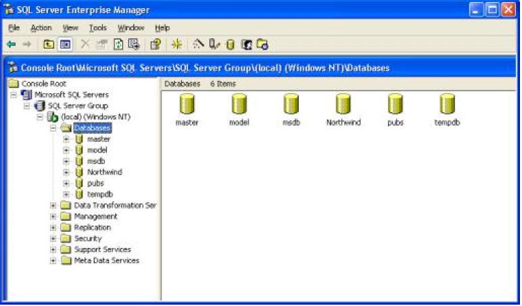Viewport: 522px width, 306px height.
Task: Click the Up one level toolbar icon
Action: coord(49,45)
